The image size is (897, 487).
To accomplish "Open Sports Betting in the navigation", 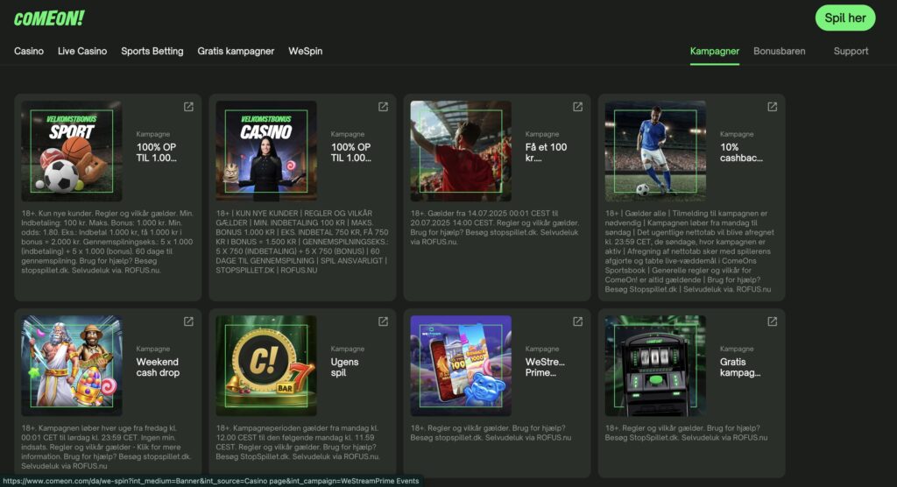I will coord(152,51).
